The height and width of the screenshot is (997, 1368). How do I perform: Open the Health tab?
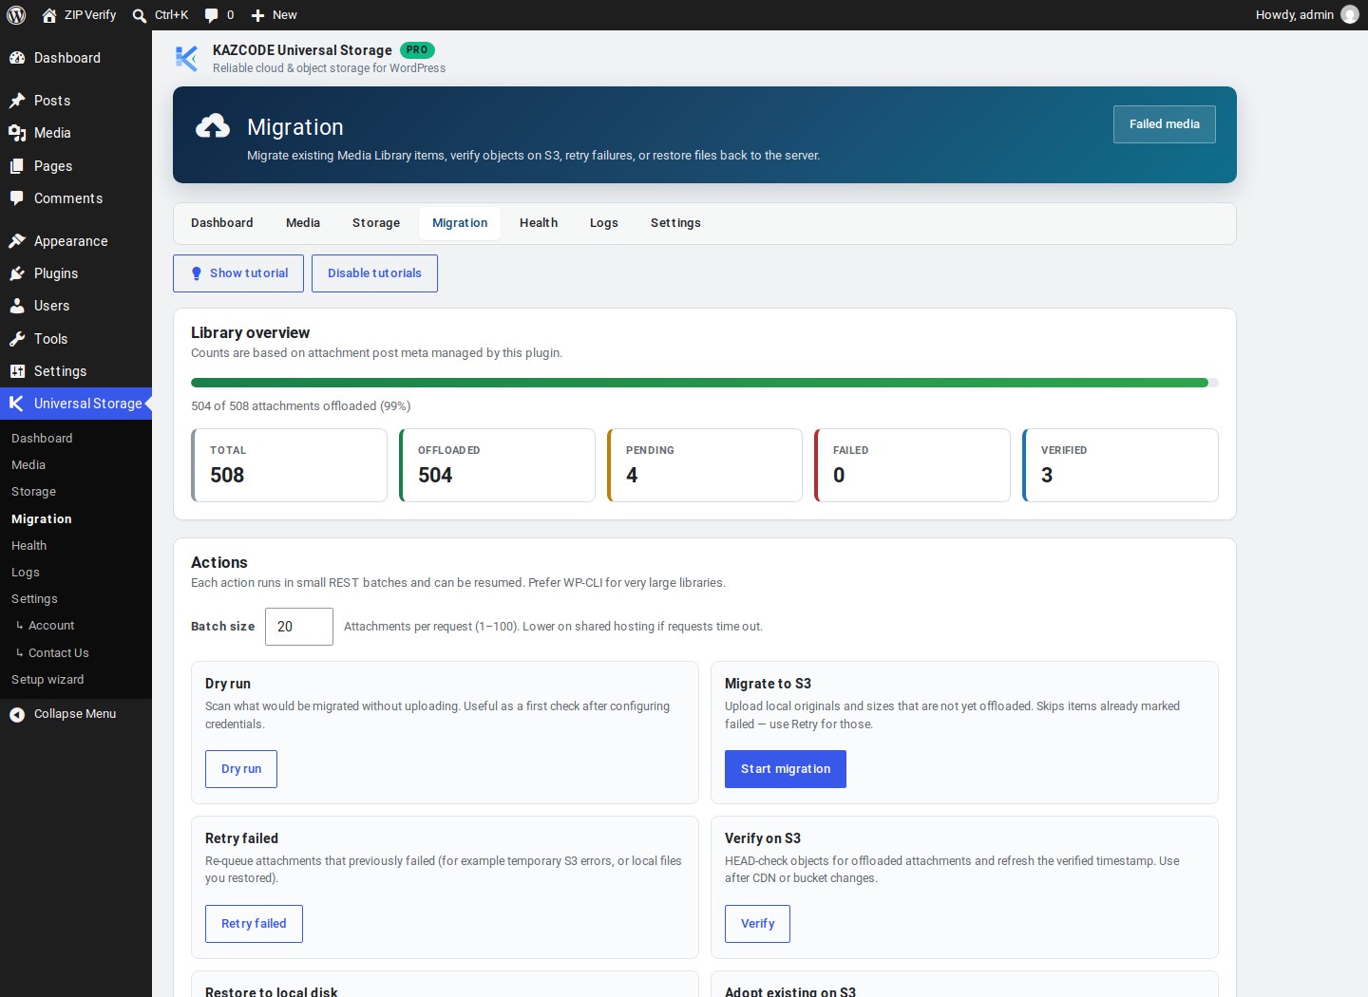point(539,223)
